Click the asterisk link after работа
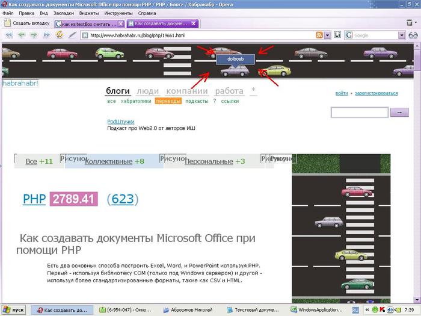Viewport: 421px width, 316px height. click(x=253, y=90)
